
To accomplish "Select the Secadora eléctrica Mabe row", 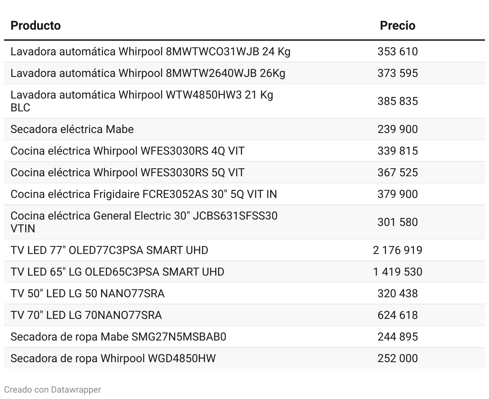I will [244, 129].
